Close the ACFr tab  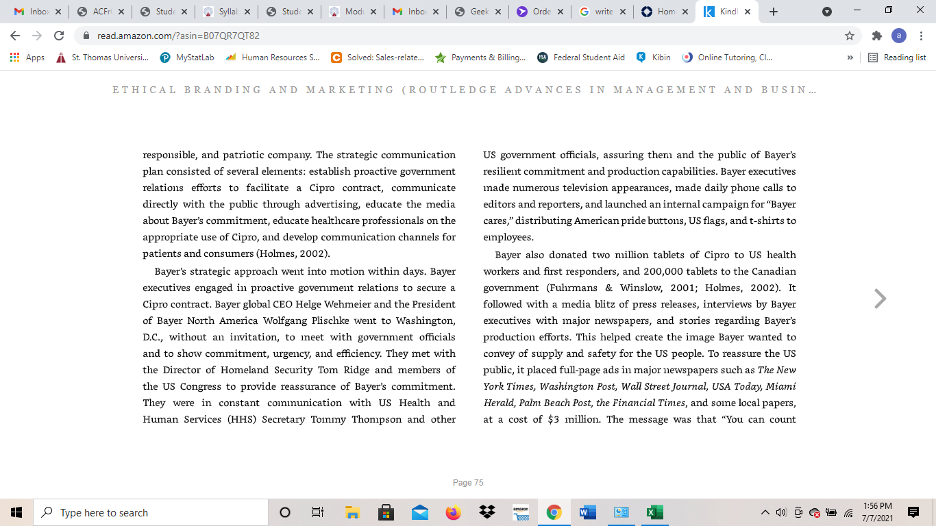[121, 12]
